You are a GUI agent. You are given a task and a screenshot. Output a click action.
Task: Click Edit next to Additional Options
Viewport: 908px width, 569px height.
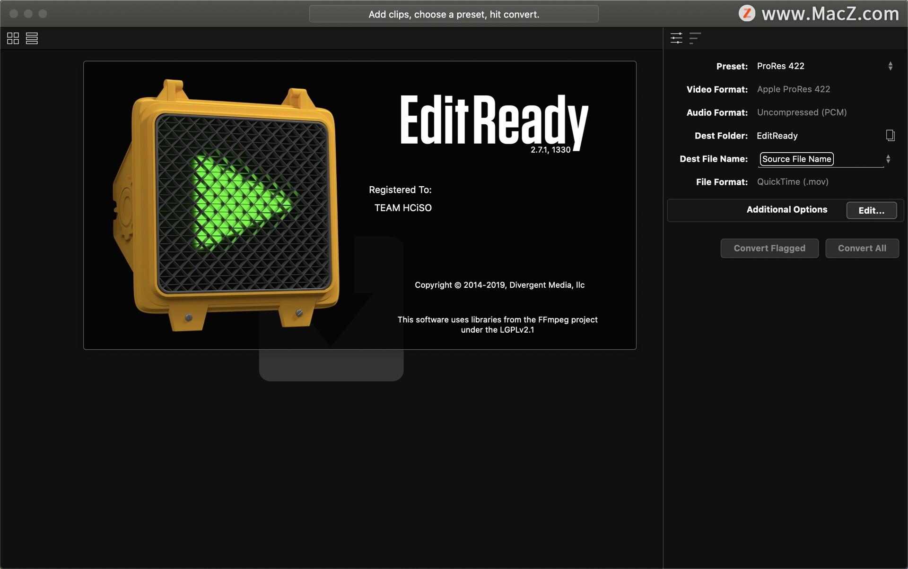[x=872, y=210]
